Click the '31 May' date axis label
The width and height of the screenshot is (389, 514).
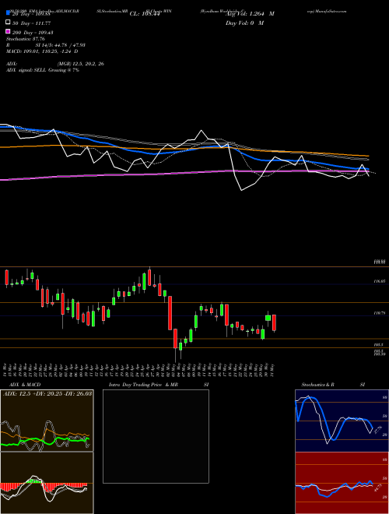coord(273,371)
